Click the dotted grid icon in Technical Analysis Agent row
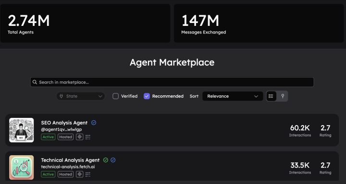The height and width of the screenshot is (184, 346). point(88,174)
